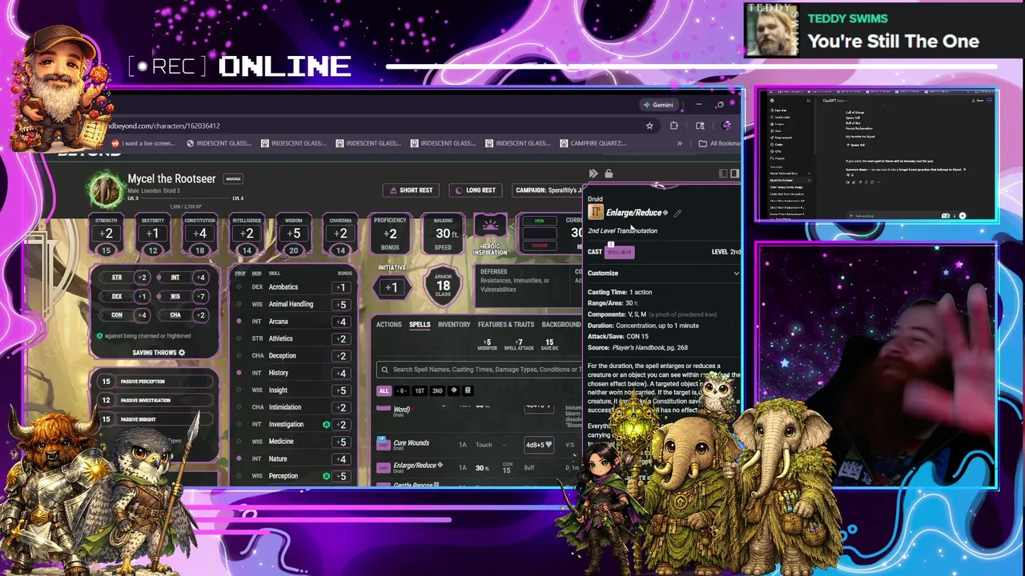Click the Gemini button in the browser toolbar

pos(659,105)
